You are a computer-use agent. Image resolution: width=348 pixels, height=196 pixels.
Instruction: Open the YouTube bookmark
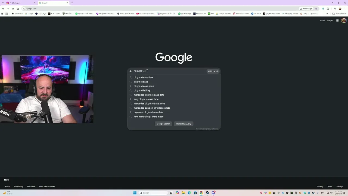pyautogui.click(x=146, y=14)
